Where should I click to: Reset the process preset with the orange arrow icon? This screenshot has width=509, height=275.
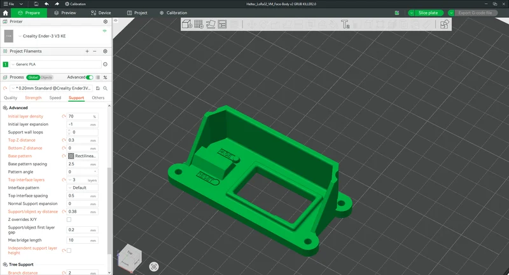(x=5, y=88)
